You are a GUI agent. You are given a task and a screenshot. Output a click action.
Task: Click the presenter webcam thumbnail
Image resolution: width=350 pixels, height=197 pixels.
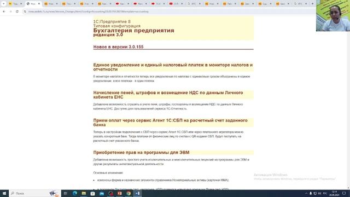coord(333,15)
